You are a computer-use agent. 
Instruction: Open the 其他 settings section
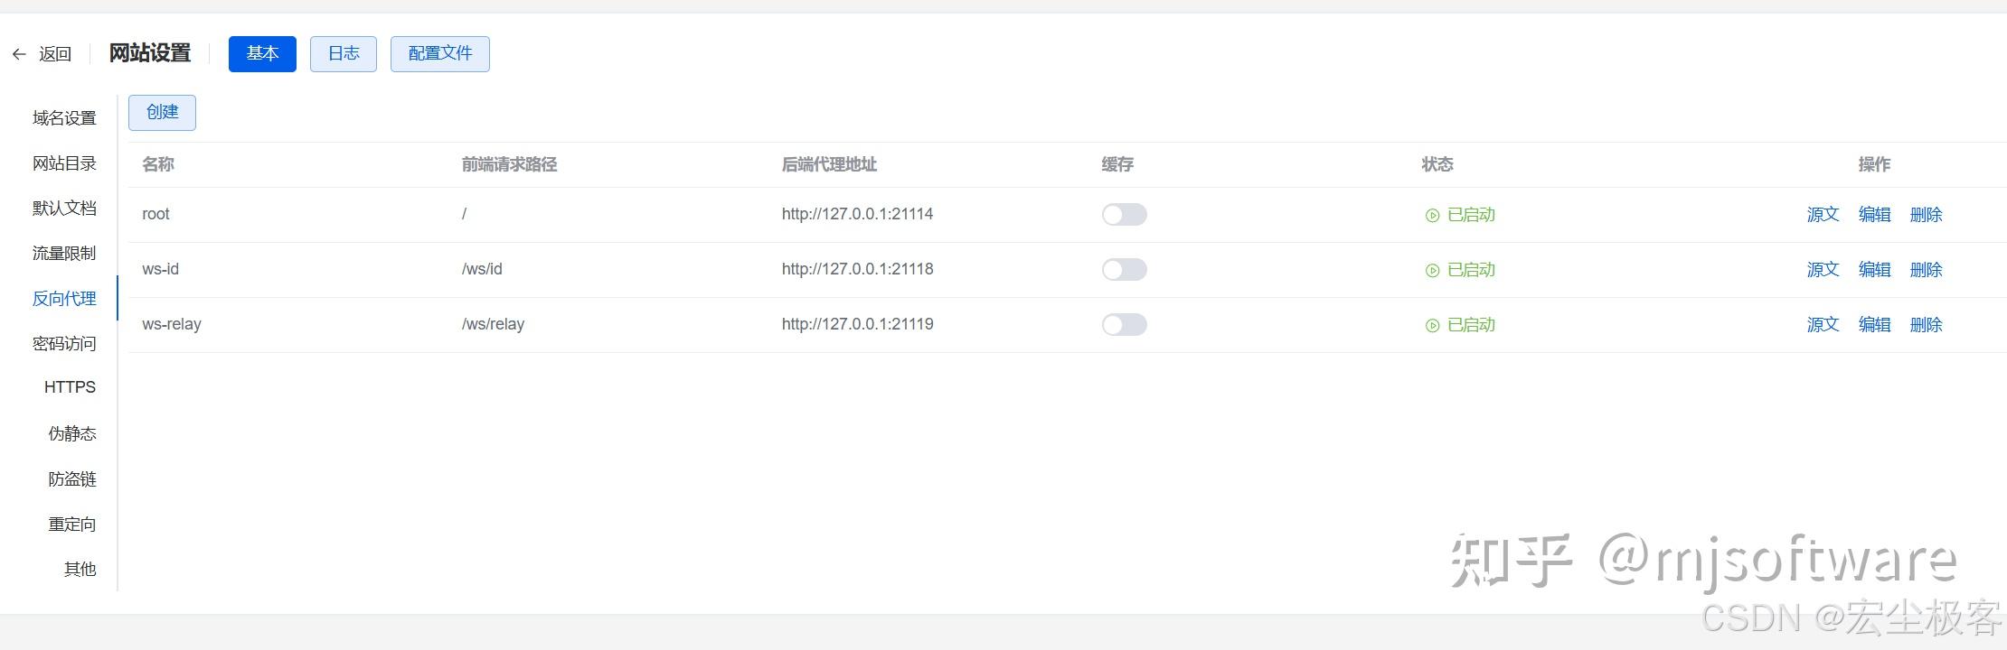[x=79, y=569]
